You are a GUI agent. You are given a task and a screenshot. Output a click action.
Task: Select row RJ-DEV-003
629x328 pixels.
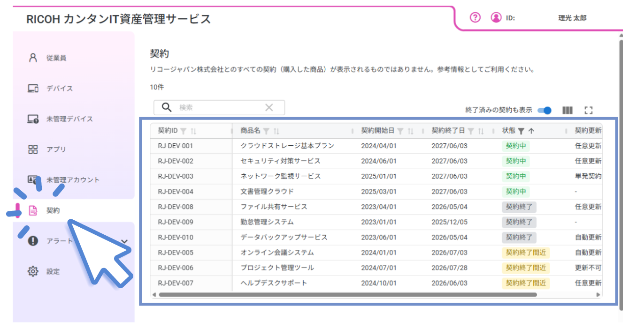tap(376, 176)
